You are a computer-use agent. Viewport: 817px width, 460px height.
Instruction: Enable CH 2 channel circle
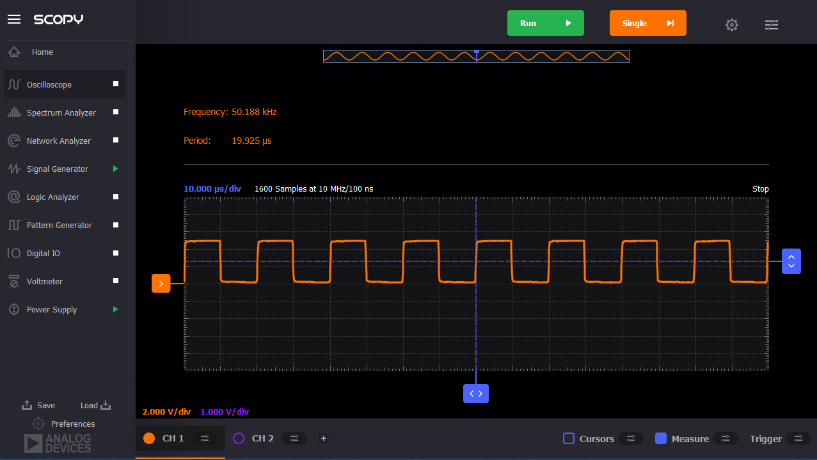[x=239, y=438]
